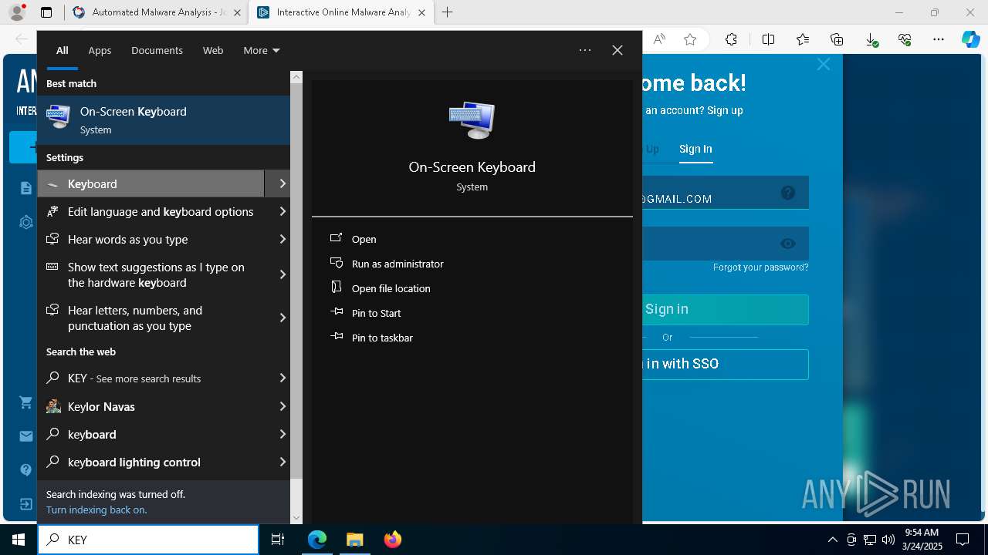Expand Keylor Navas web result arrow

283,406
